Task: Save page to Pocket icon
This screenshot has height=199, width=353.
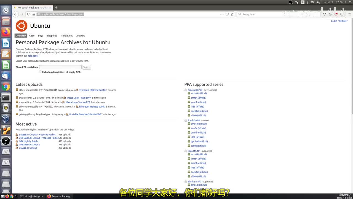Action: tap(227, 14)
